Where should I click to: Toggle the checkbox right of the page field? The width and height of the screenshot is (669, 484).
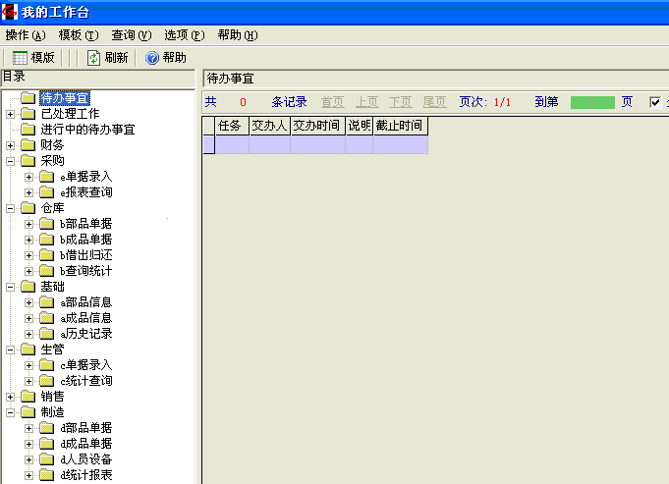[655, 102]
